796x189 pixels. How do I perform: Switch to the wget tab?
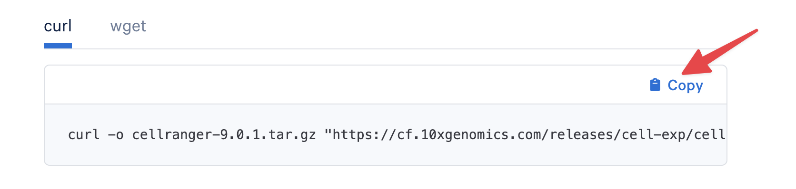tap(128, 26)
